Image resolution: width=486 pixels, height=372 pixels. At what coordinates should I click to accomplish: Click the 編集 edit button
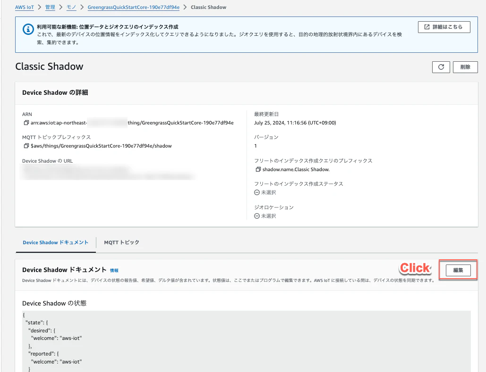458,270
